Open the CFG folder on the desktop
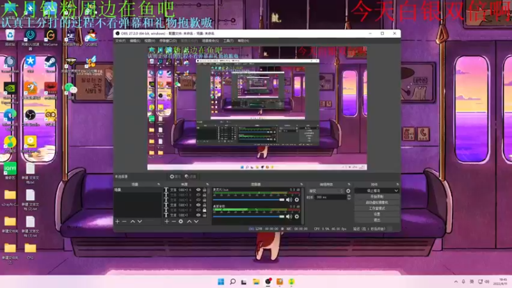The width and height of the screenshot is (512, 288). tap(30, 252)
